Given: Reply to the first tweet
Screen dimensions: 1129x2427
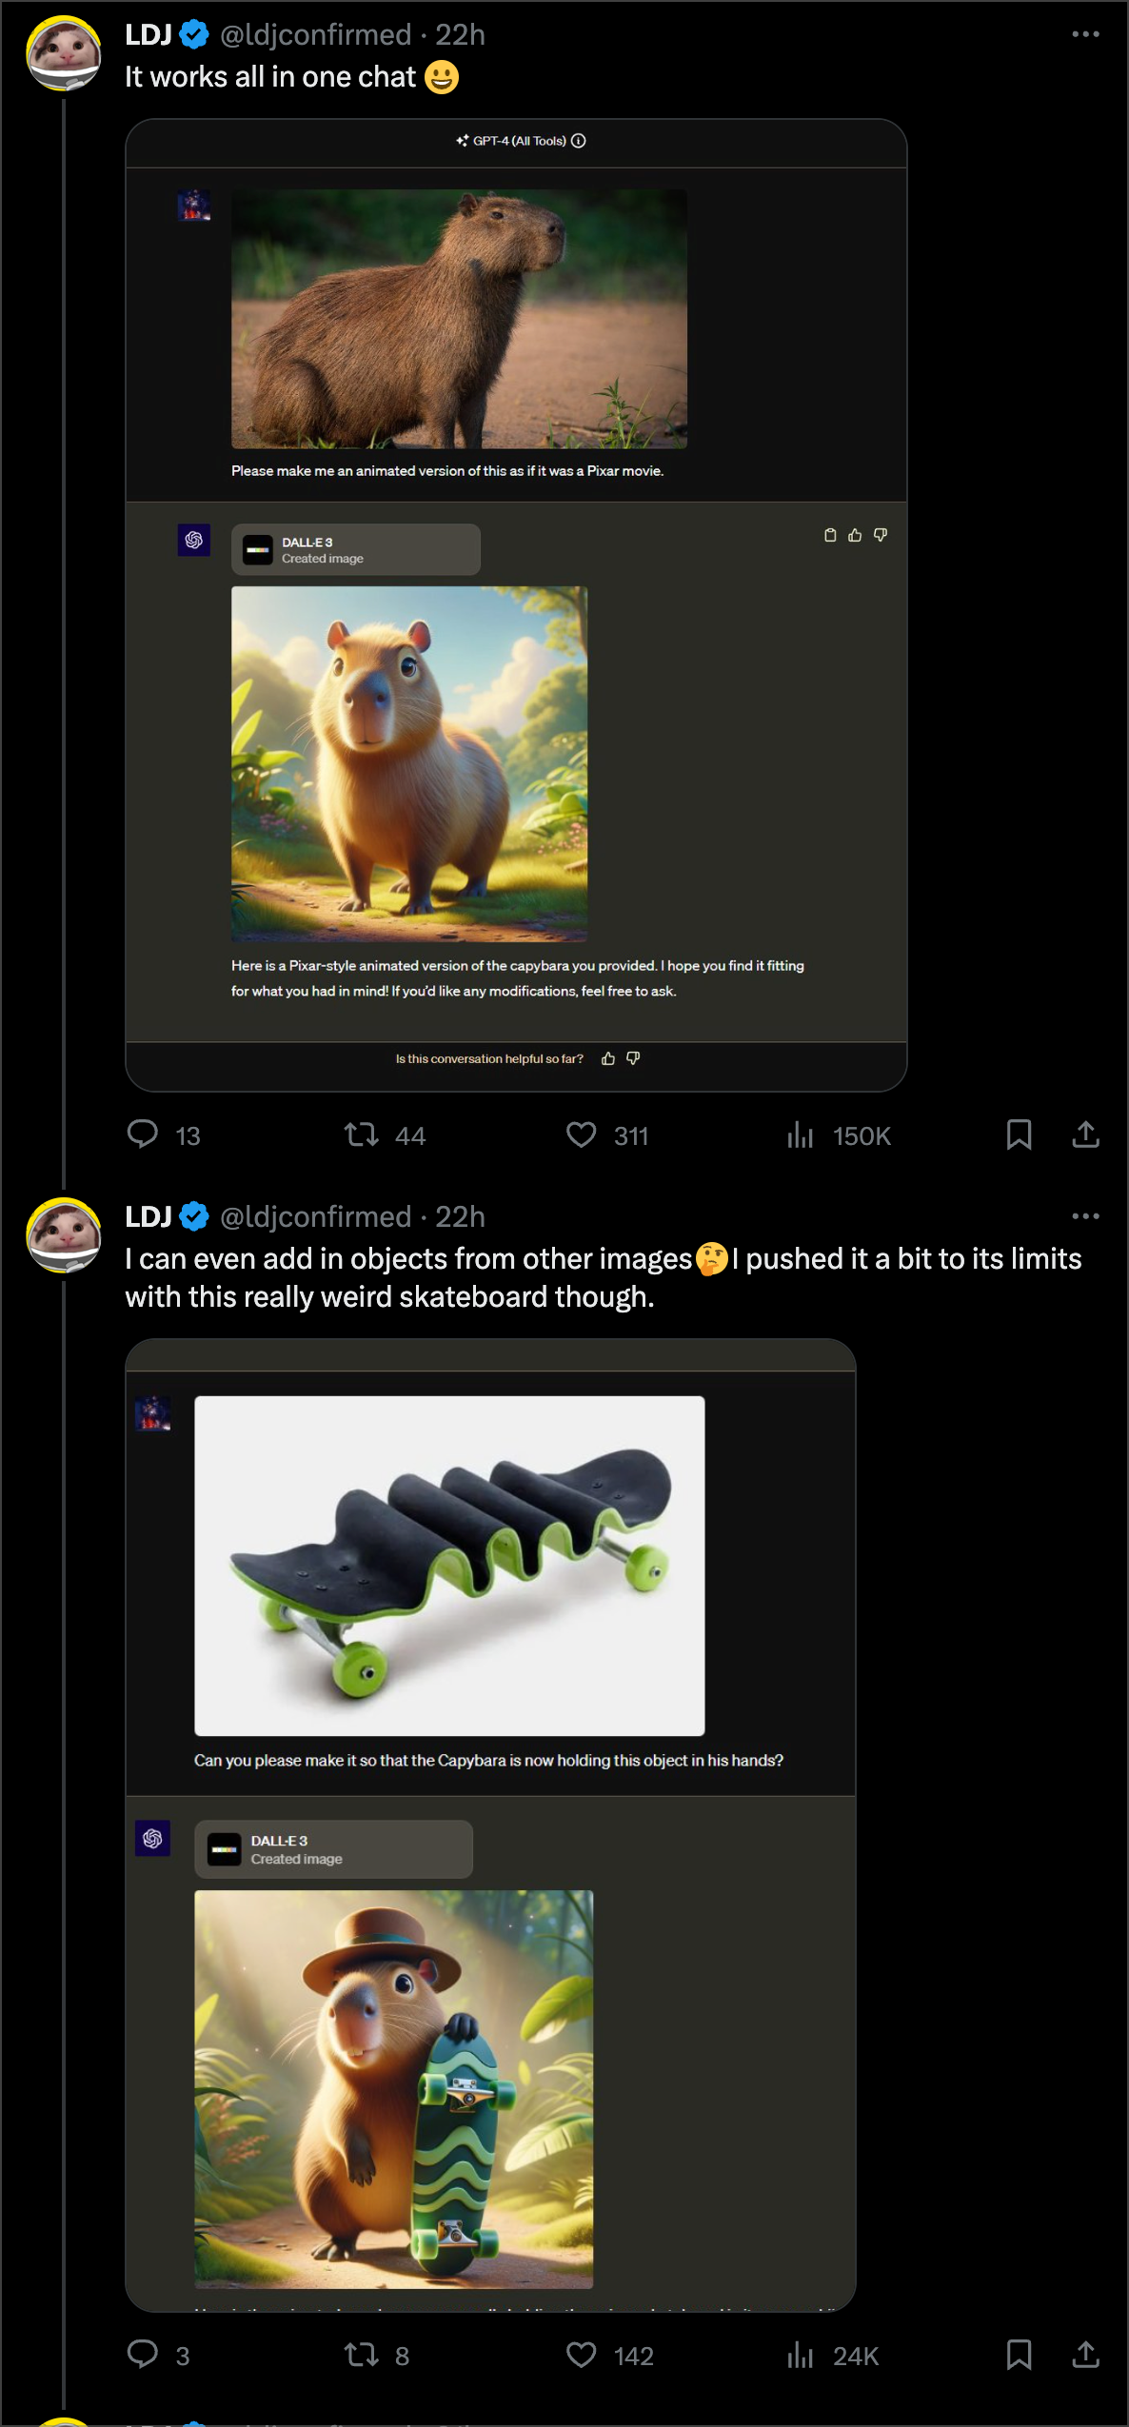Looking at the screenshot, I should click(x=145, y=1135).
